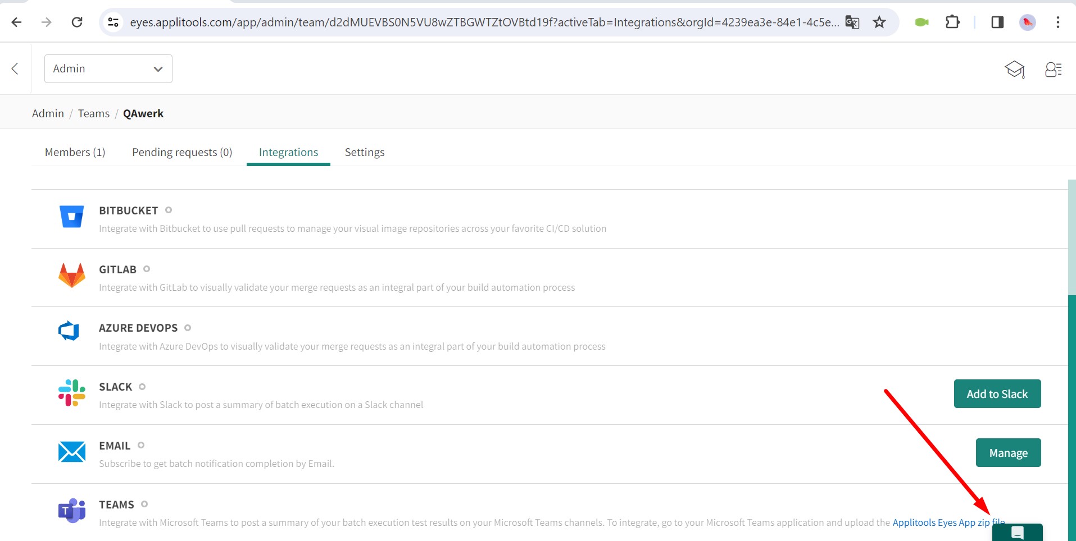Open the browser extensions puzzle icon
The image size is (1076, 541).
pos(952,22)
